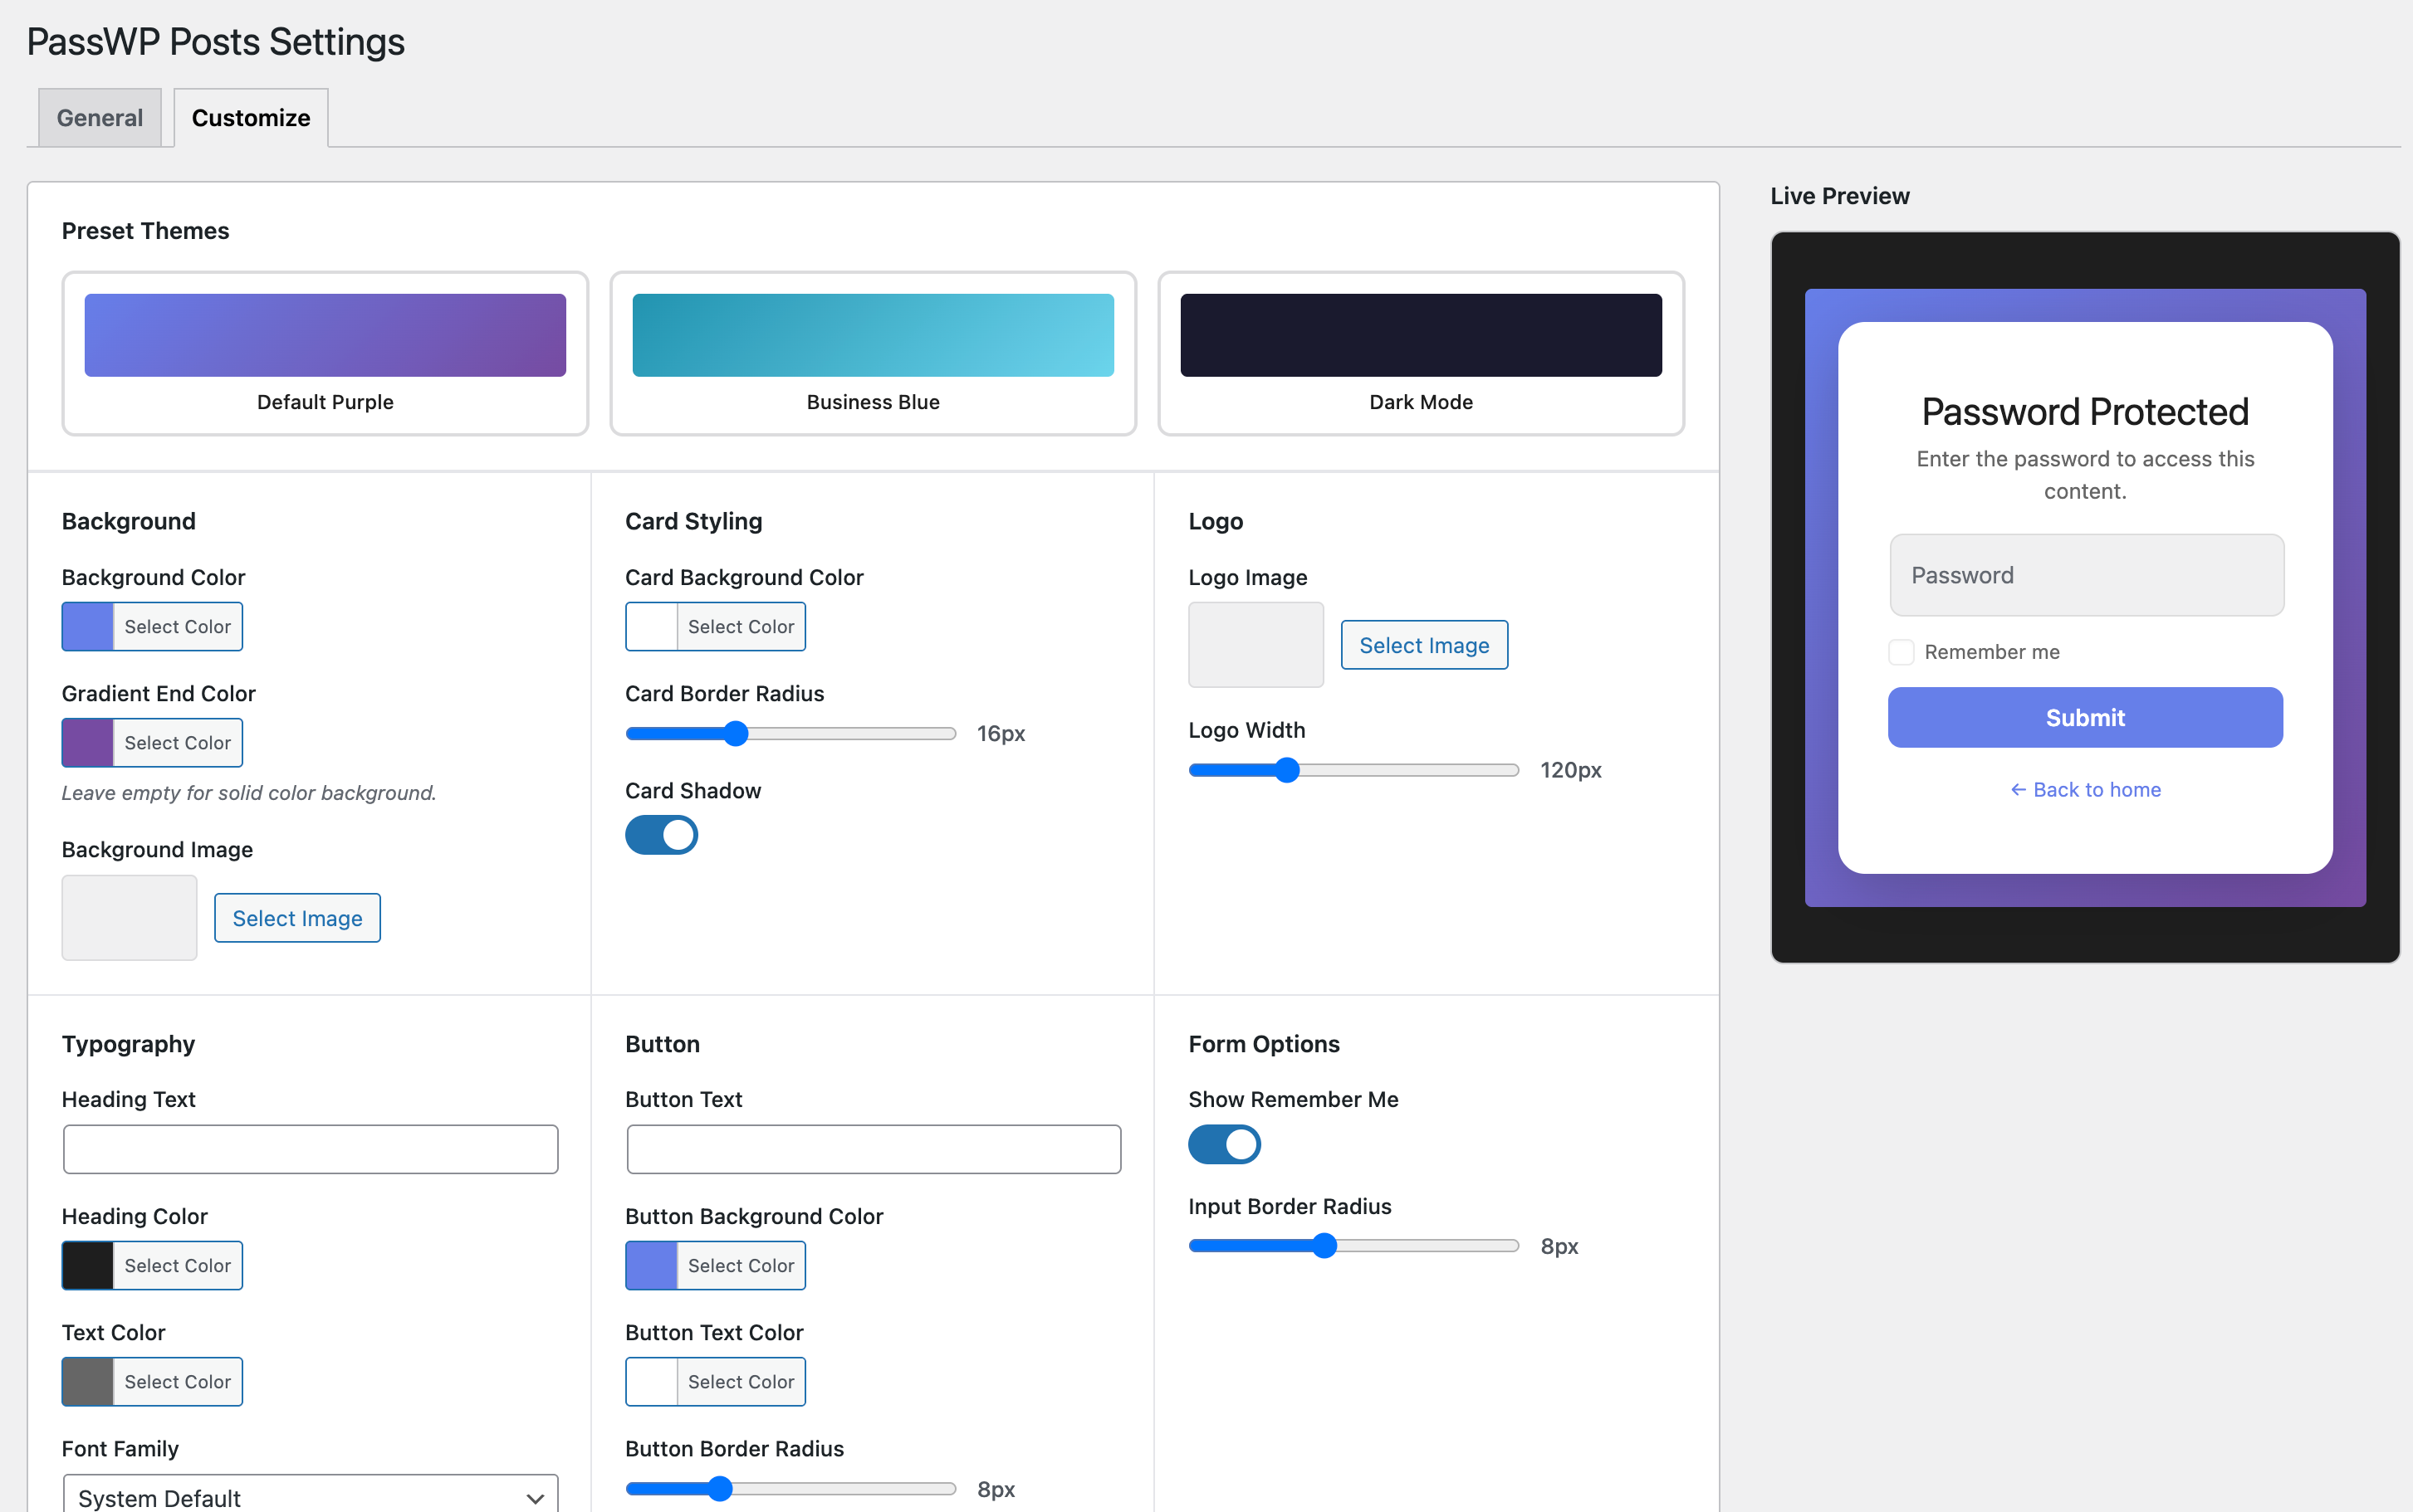Adjust the Card Border Radius slider
2413x1512 pixels.
737,734
